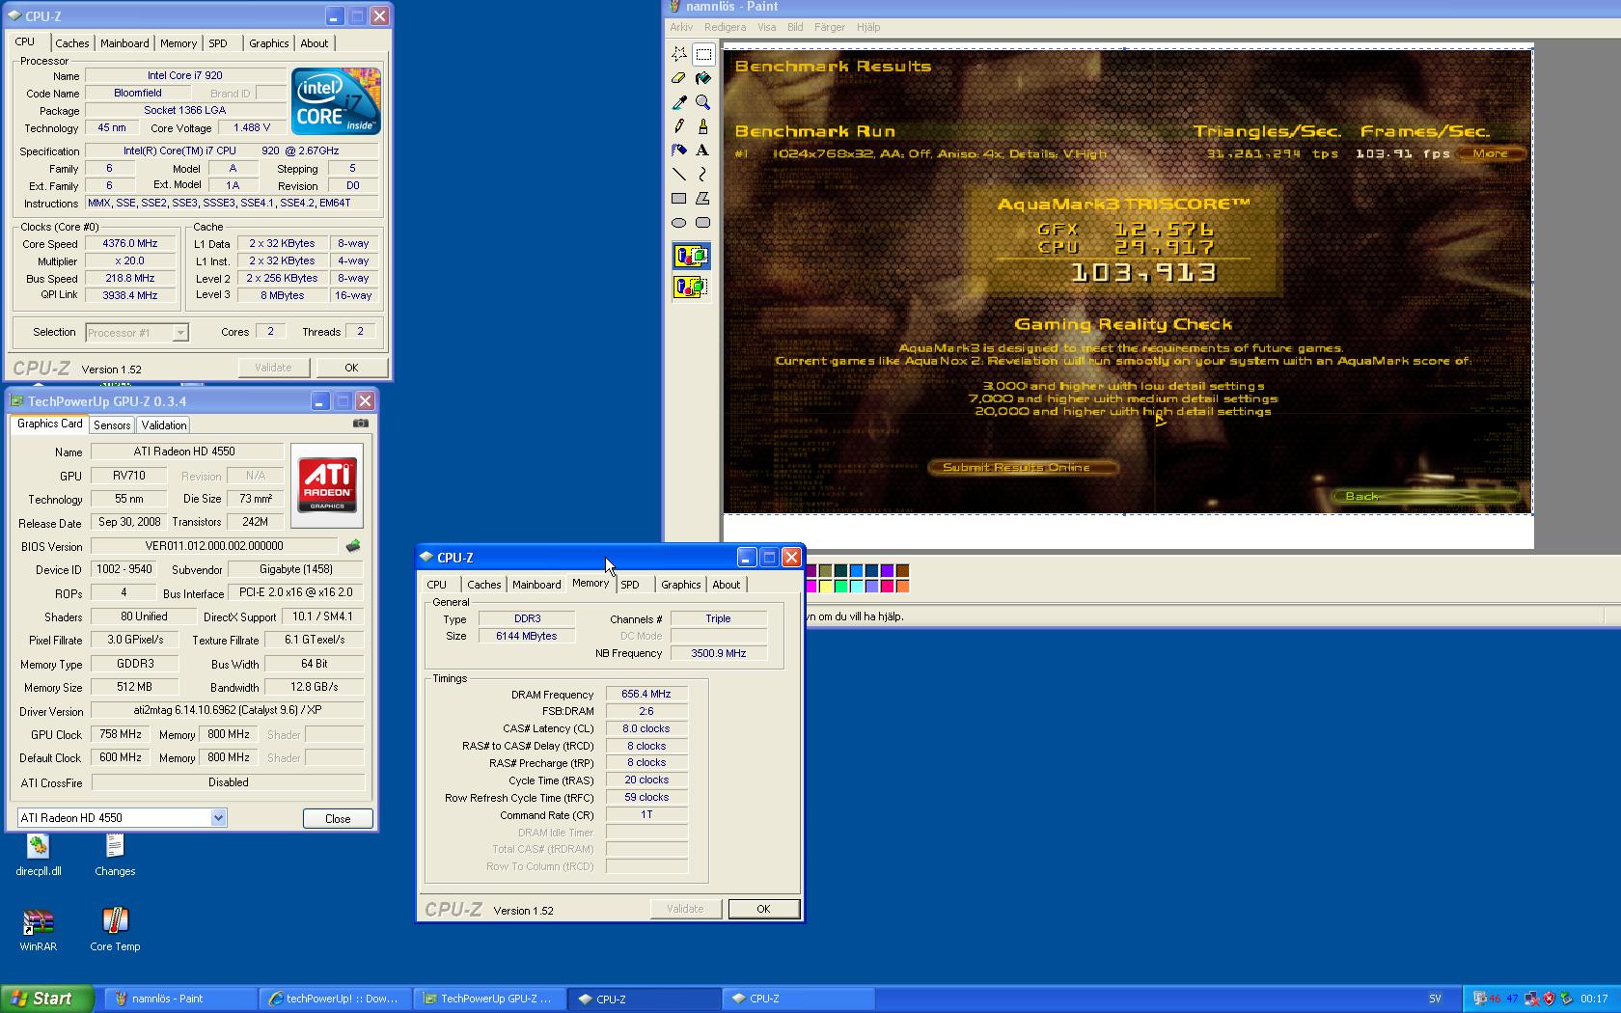This screenshot has width=1621, height=1013.
Task: Select the Polygon tool in Paint
Action: [703, 199]
